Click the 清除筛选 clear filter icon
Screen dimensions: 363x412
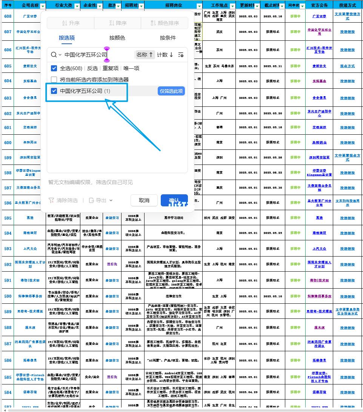point(51,200)
